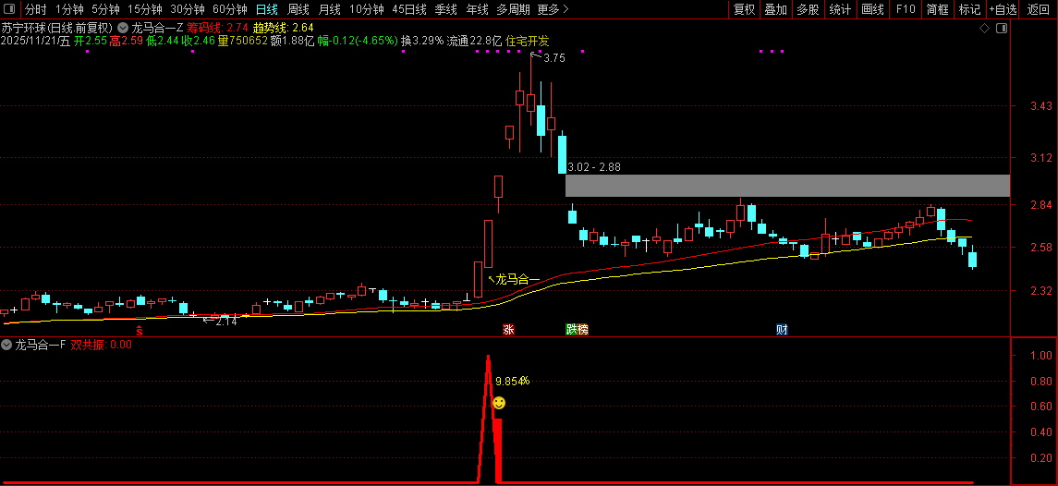Open F10 company info
This screenshot has height=486, width=1058.
(x=905, y=9)
